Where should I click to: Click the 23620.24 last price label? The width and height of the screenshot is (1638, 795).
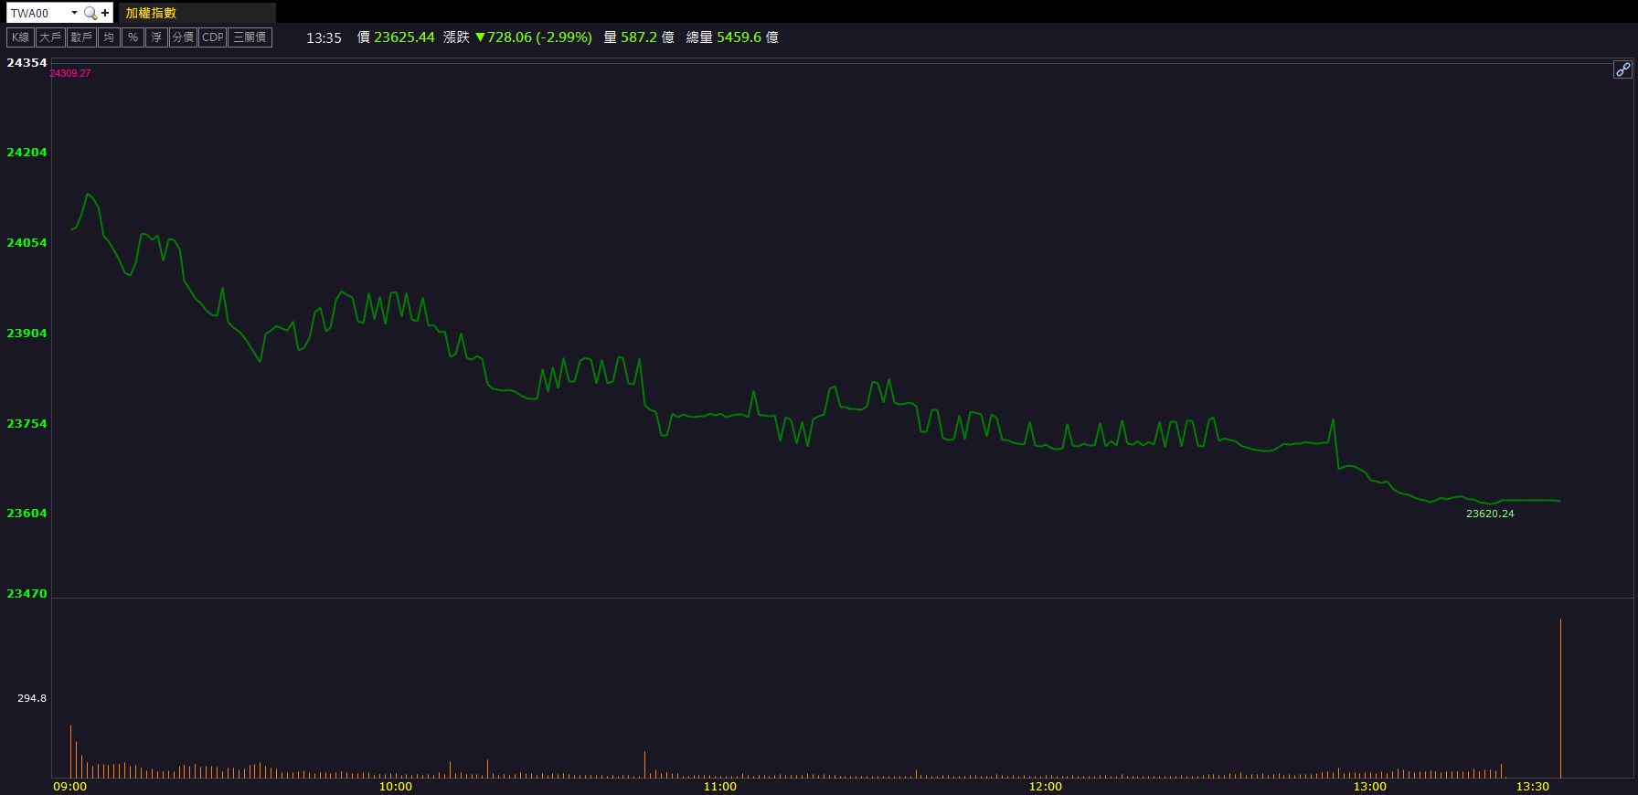click(1490, 514)
